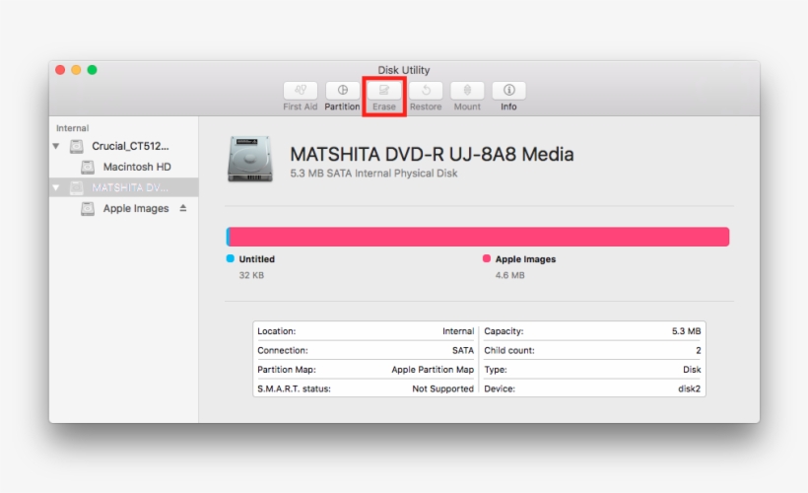Select Apple Images in the sidebar

click(136, 208)
